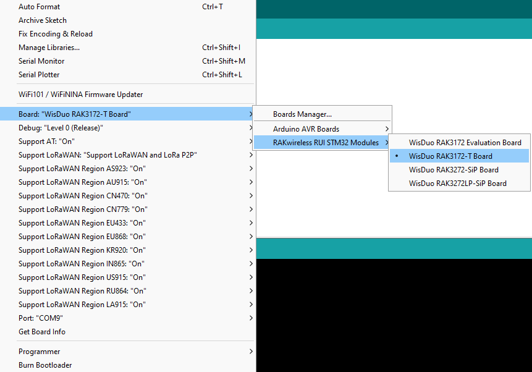532x372 pixels.
Task: Open the Support AT option
Action: click(46, 142)
